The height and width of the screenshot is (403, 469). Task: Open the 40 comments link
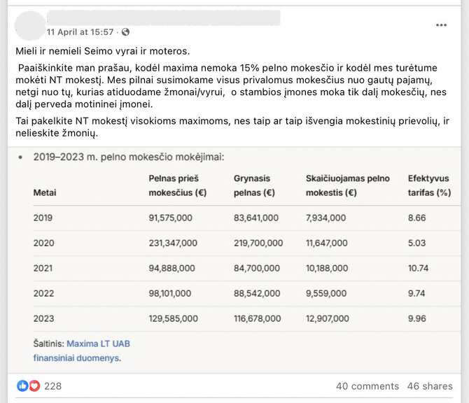[x=367, y=386]
